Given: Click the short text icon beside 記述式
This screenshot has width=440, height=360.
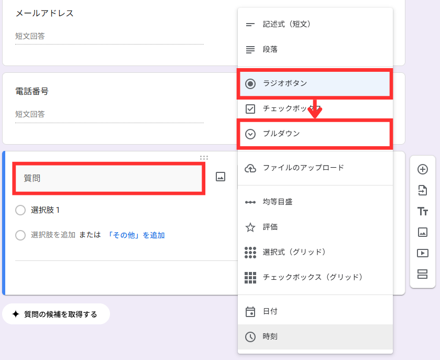Looking at the screenshot, I should click(x=250, y=25).
